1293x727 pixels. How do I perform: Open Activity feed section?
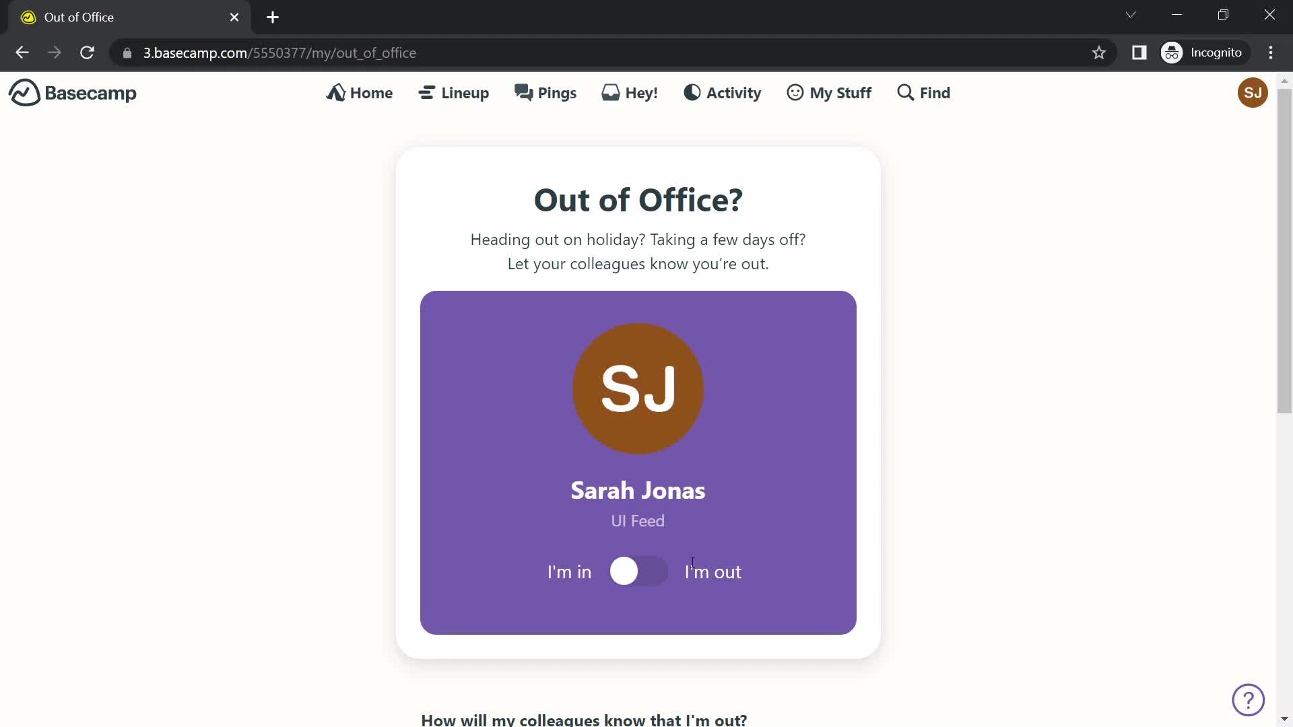click(722, 92)
